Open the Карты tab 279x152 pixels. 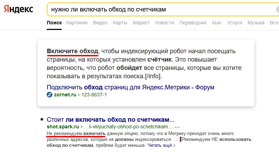[120, 23]
